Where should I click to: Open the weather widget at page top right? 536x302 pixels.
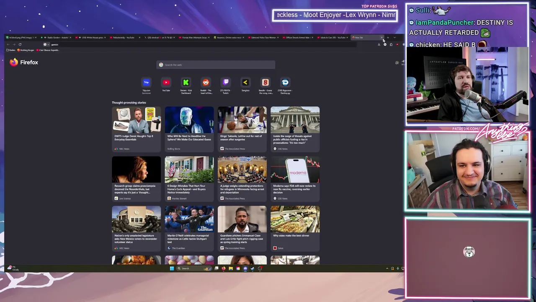pyautogui.click(x=399, y=63)
